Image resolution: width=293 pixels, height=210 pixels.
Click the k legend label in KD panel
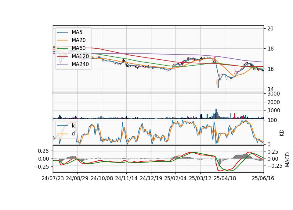(73, 126)
